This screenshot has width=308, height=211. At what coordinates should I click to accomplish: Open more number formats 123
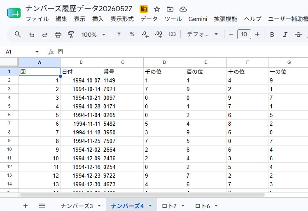pos(172,35)
